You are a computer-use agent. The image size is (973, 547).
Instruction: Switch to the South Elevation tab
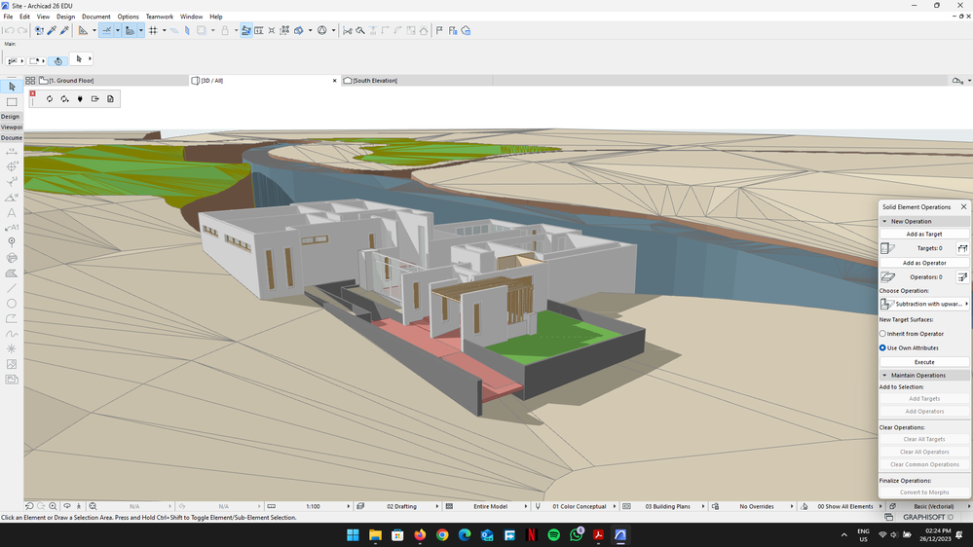coord(375,81)
